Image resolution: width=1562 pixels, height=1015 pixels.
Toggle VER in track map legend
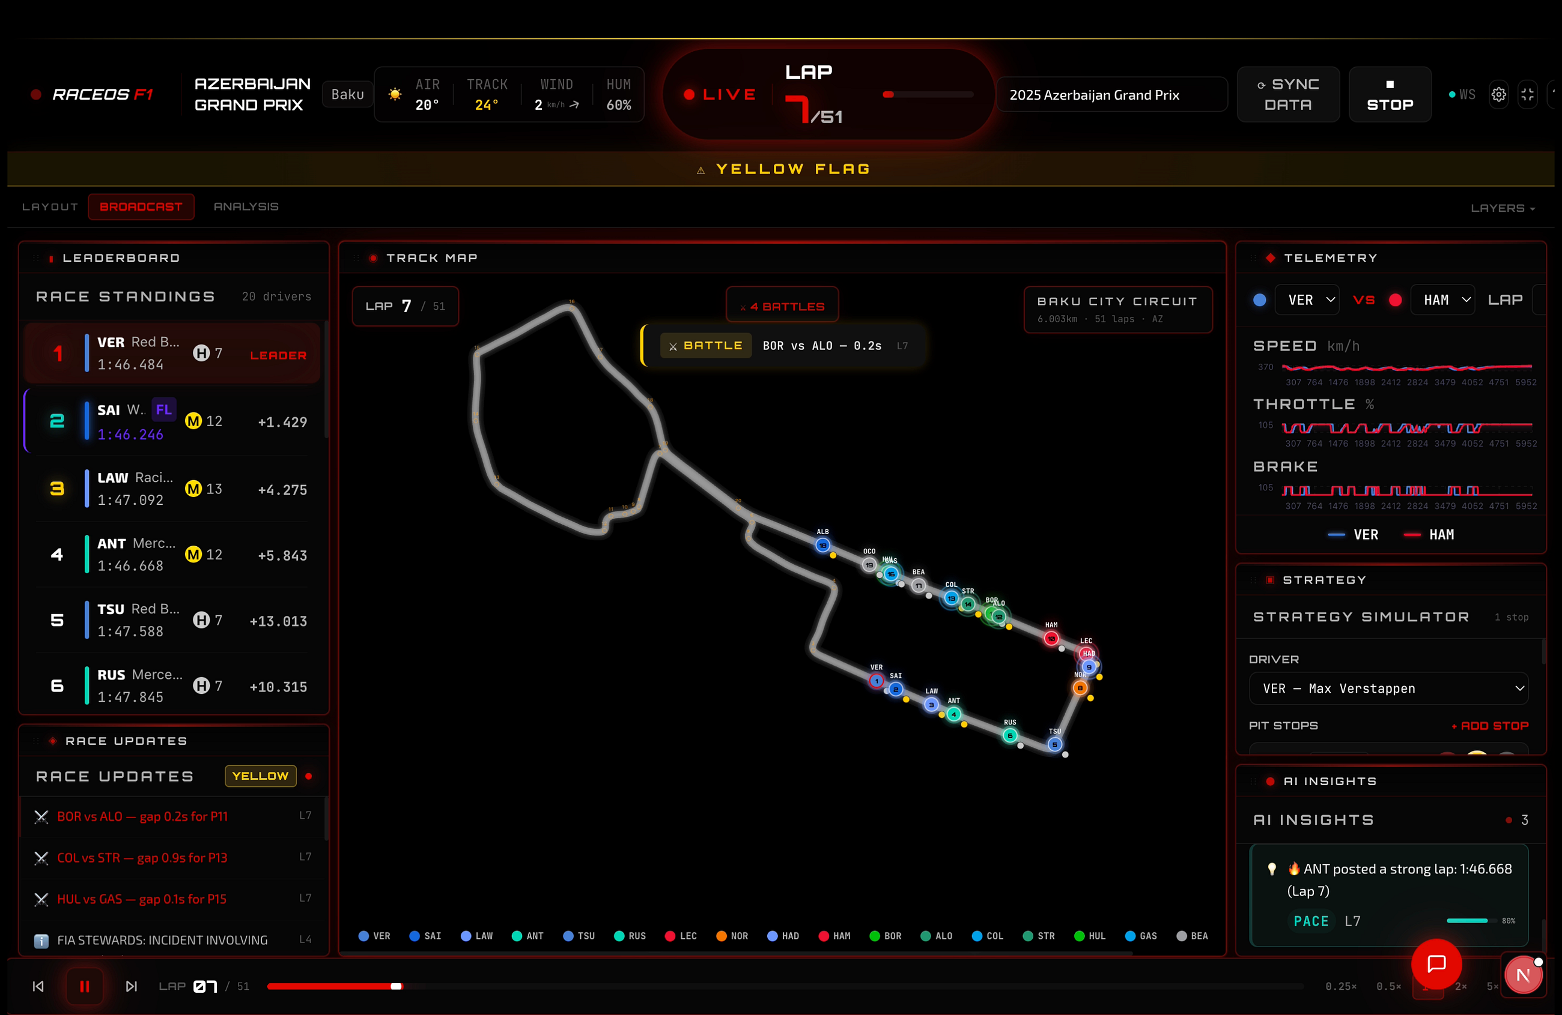[374, 936]
